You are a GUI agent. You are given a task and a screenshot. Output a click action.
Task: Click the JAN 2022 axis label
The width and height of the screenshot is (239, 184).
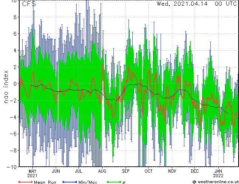click(218, 173)
